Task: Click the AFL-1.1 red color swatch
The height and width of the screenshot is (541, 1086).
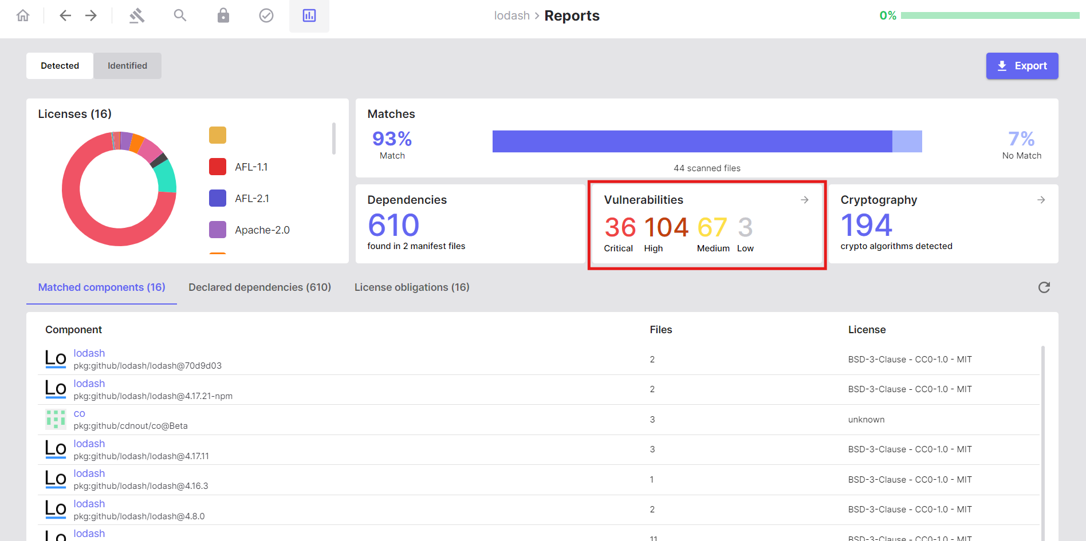Action: click(x=218, y=167)
